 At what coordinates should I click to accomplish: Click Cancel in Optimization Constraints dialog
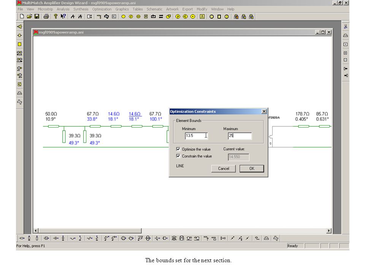224,169
